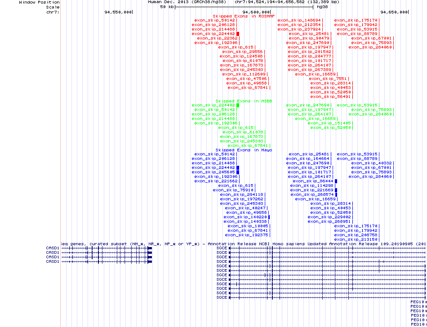This screenshot has height=327, width=427.
Task: Click the chr7 base position label
Action: pyautogui.click(x=53, y=12)
